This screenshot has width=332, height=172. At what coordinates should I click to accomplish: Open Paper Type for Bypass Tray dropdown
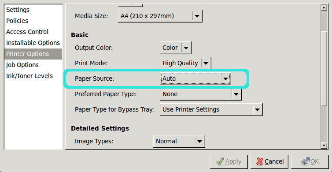coord(211,109)
